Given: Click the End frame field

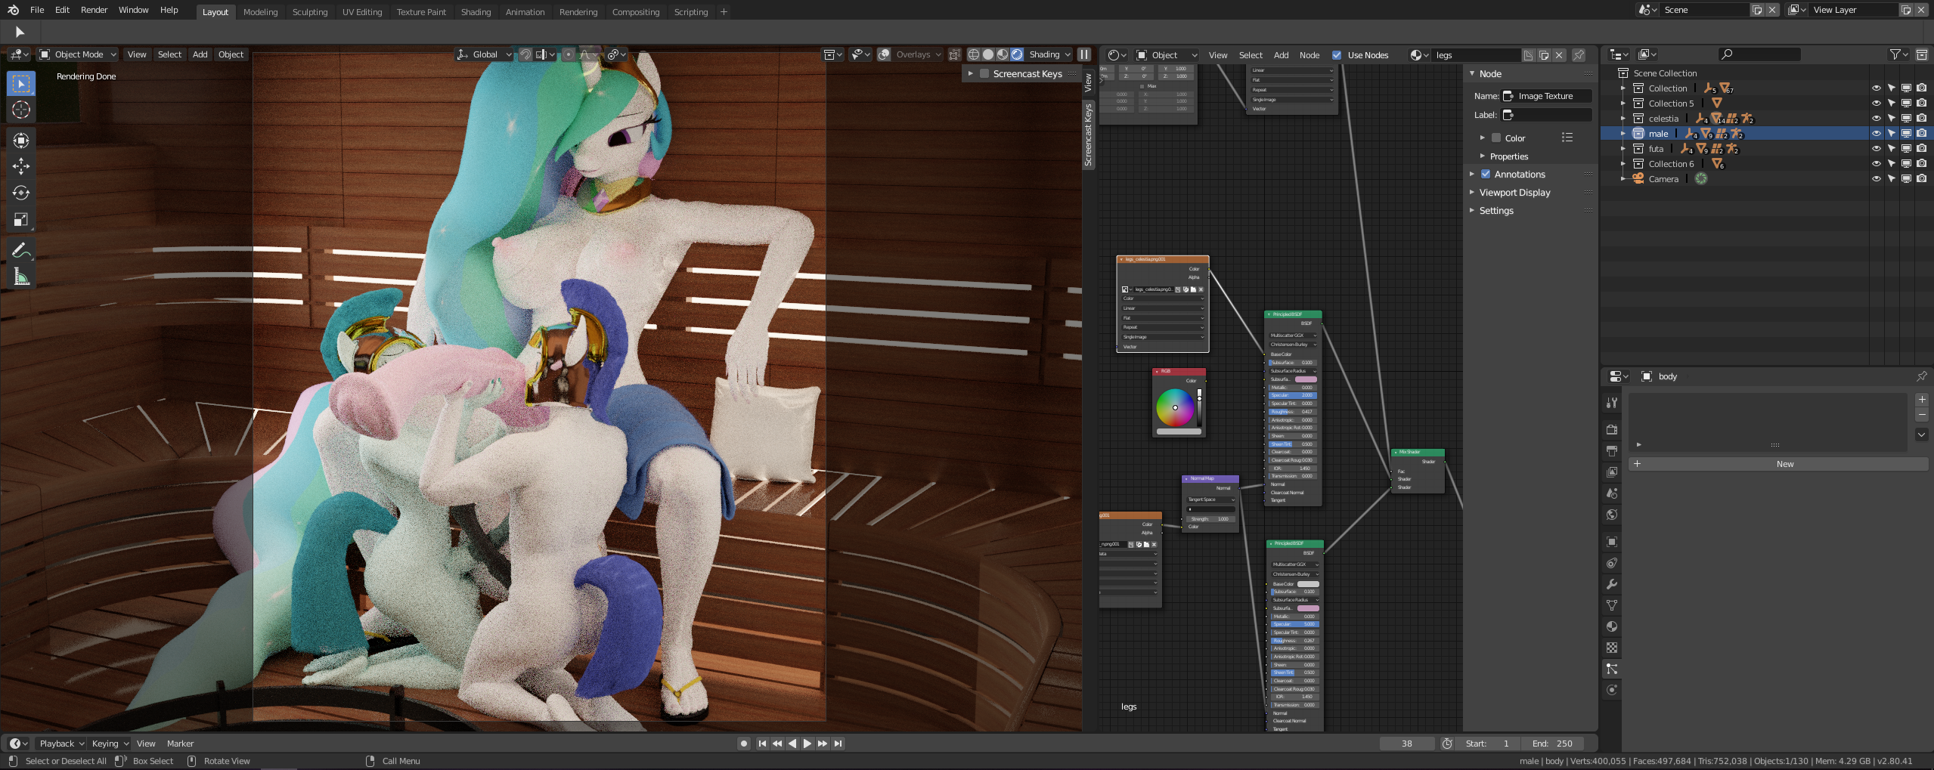Looking at the screenshot, I should [1554, 744].
